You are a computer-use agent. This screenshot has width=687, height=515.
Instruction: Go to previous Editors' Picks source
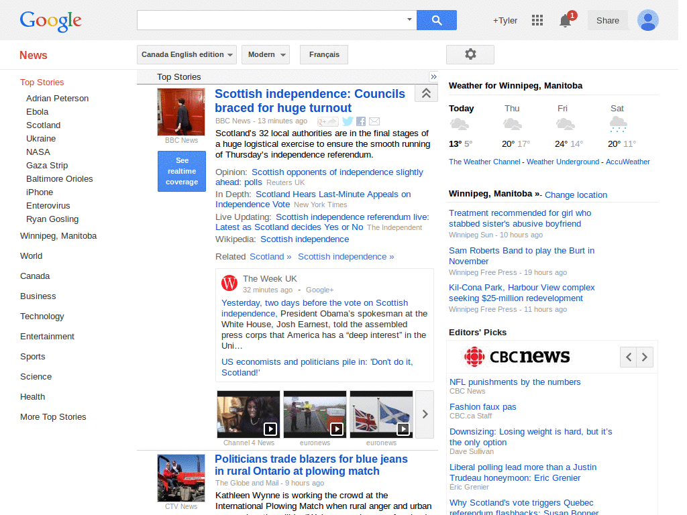click(628, 357)
